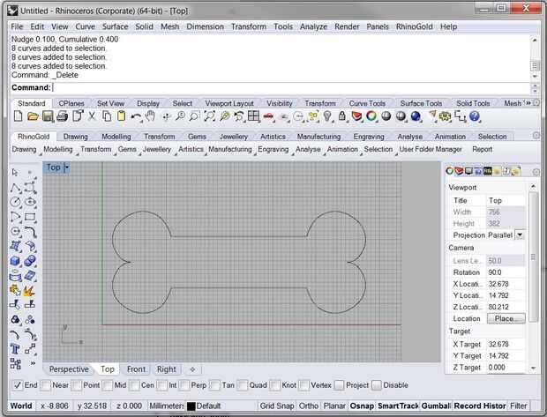This screenshot has width=547, height=417.
Task: Enable the Perp osnap checkbox
Action: tap(185, 385)
